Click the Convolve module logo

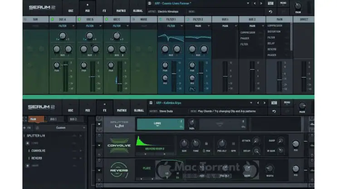pyautogui.click(x=119, y=146)
